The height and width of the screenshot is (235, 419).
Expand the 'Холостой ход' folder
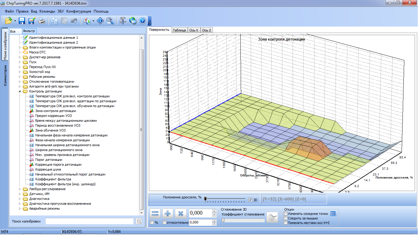click(20, 72)
